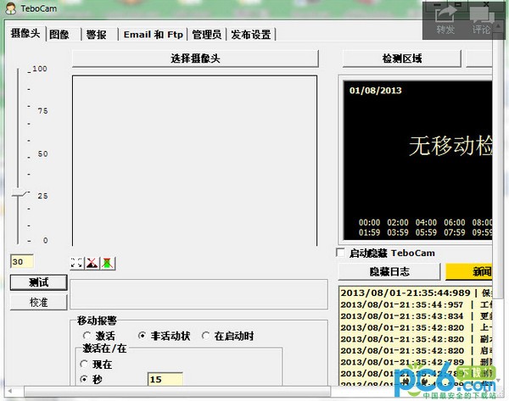Click the fullscreen arrows icon below preview
The height and width of the screenshot is (401, 509).
click(76, 263)
